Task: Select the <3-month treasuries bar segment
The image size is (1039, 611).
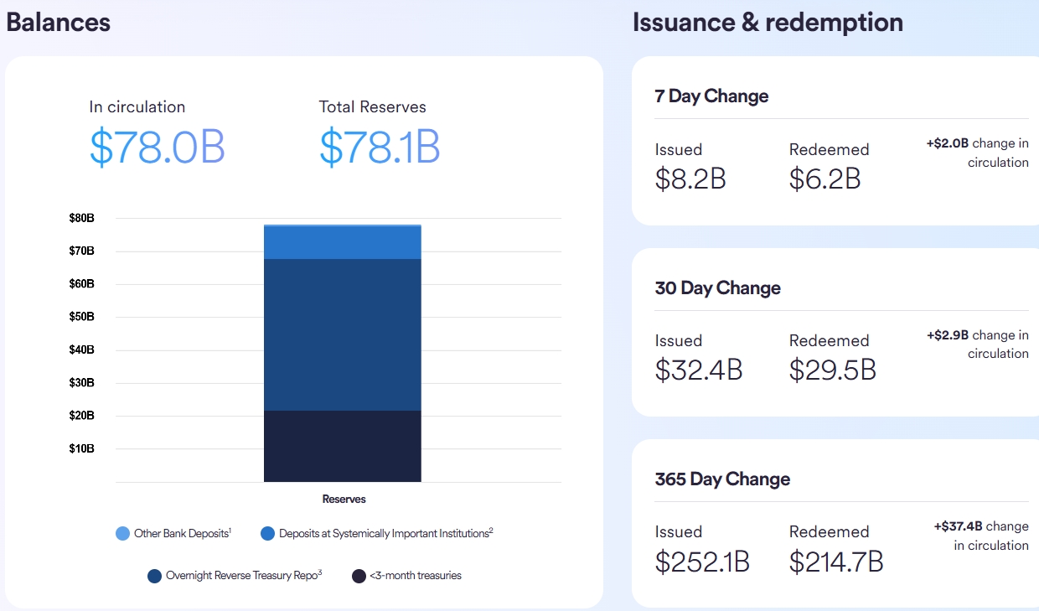Action: (342, 446)
